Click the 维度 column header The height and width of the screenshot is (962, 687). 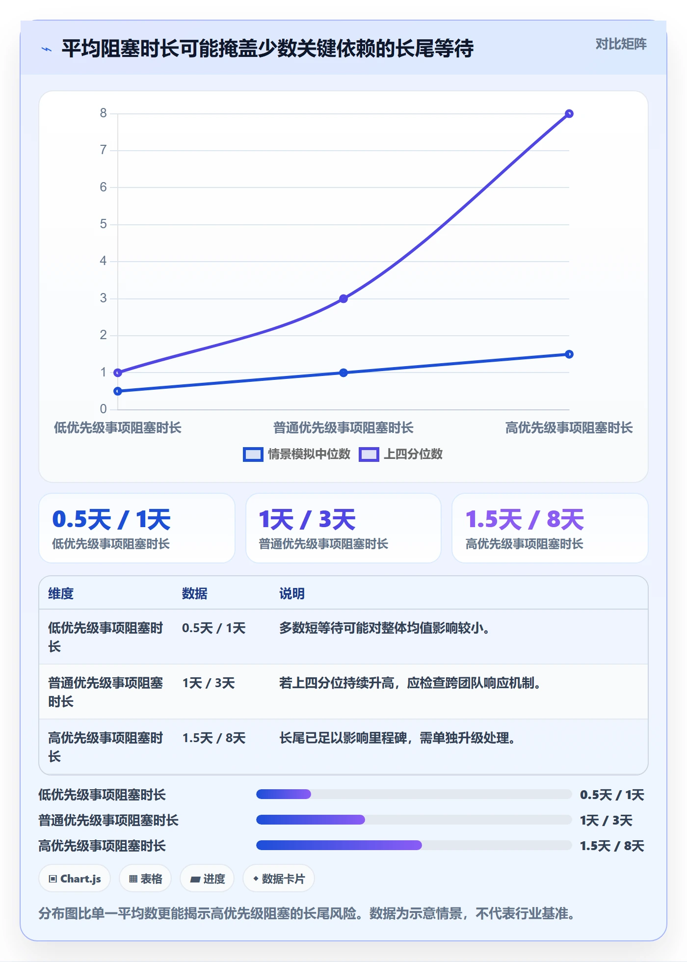tap(61, 593)
